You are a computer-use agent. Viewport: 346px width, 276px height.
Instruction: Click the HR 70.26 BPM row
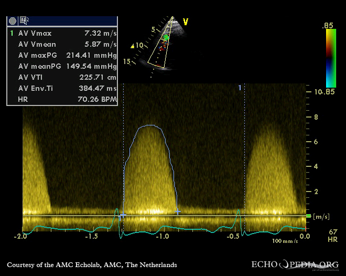[62, 99]
